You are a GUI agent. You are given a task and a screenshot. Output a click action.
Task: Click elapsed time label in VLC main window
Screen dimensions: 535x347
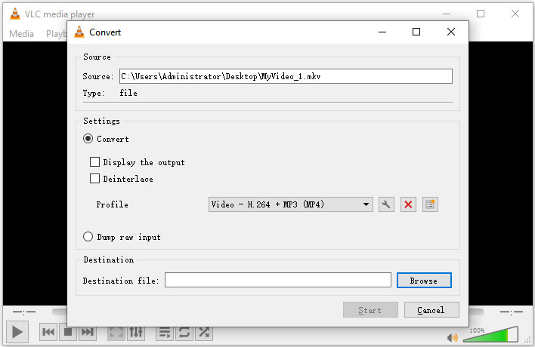pos(24,312)
